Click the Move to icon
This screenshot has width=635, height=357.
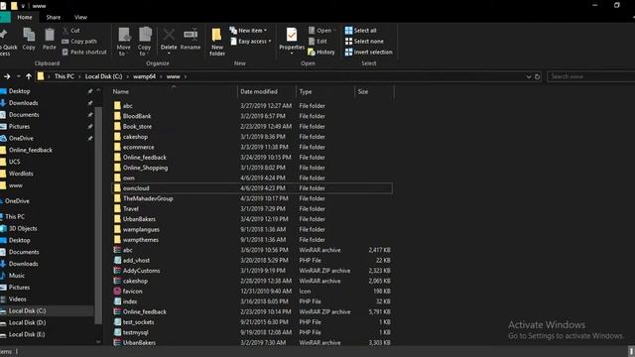click(124, 35)
